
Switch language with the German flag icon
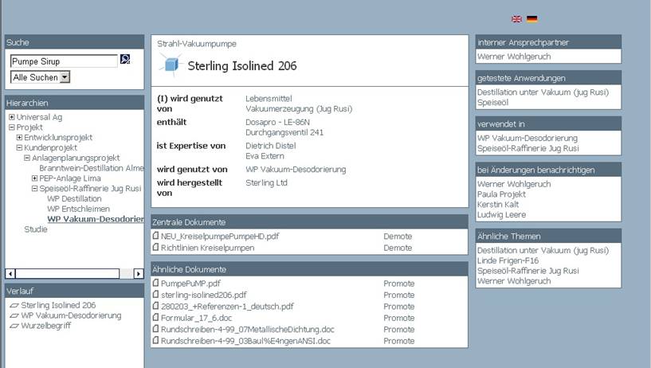[x=531, y=19]
